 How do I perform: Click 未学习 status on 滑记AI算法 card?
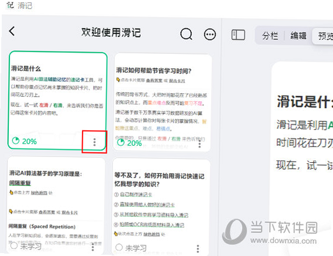pos(26,246)
